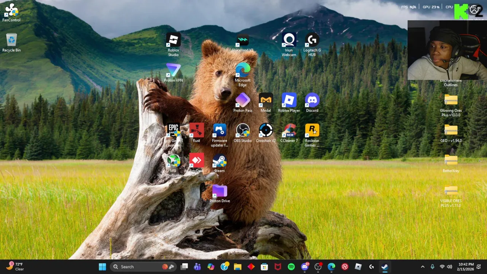The width and height of the screenshot is (487, 274).
Task: Launch OBS Studio from the desktop
Action: click(x=243, y=133)
